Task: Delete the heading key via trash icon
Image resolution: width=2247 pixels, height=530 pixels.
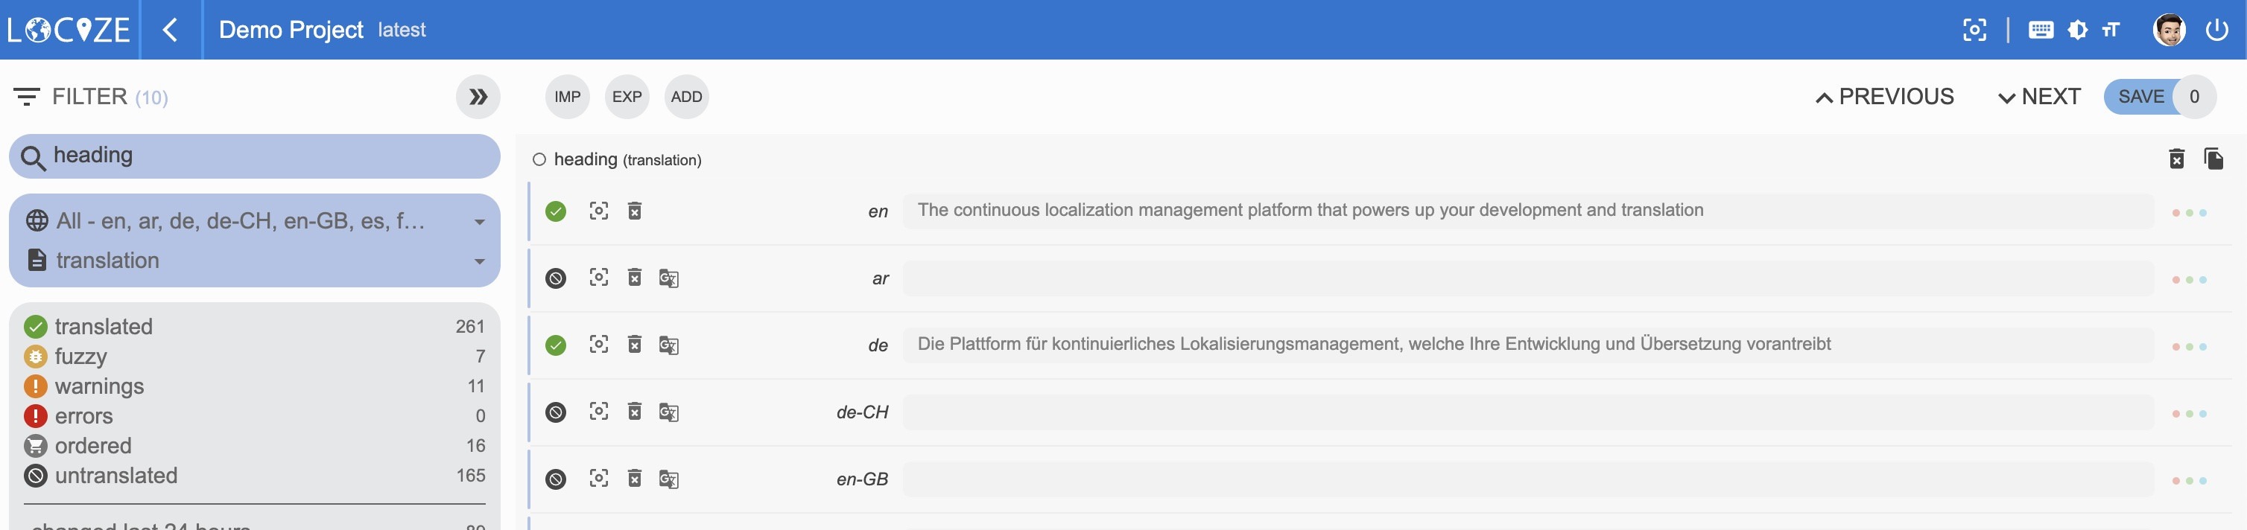Action: 2176,159
